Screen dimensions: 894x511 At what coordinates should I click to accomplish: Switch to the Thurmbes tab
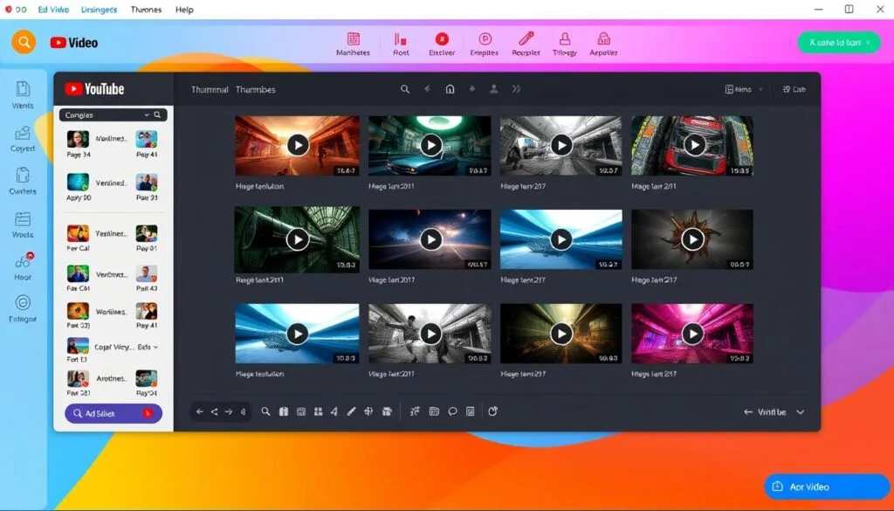[256, 90]
